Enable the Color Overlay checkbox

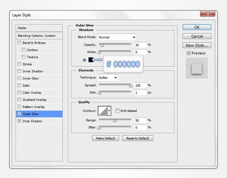19,92
